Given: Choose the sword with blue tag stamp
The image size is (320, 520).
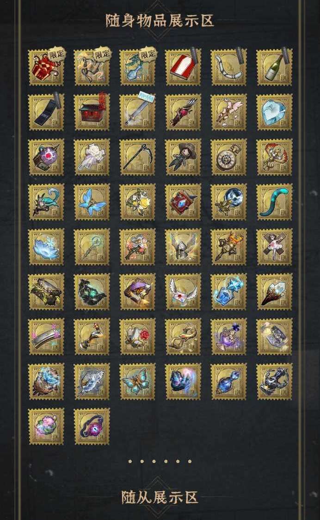Looking at the screenshot, I should (137, 112).
